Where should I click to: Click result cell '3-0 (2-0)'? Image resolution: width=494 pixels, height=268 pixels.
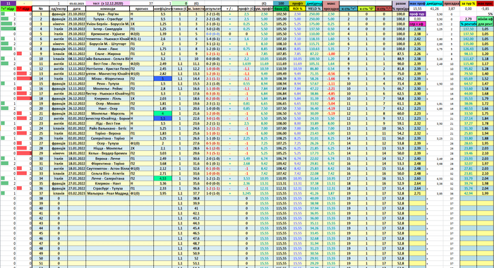(x=213, y=29)
